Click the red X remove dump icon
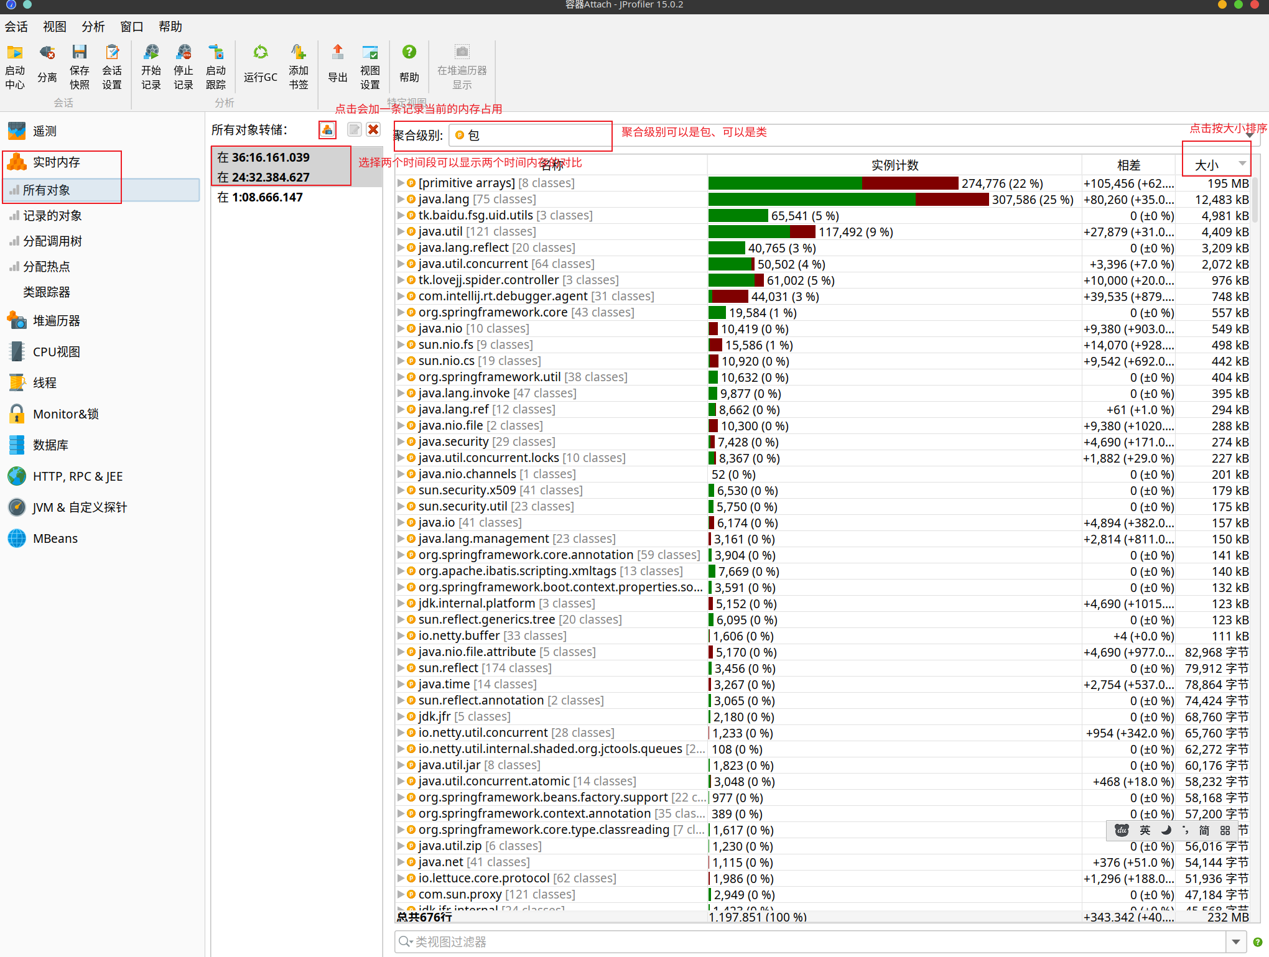Image resolution: width=1269 pixels, height=957 pixels. coord(373,129)
